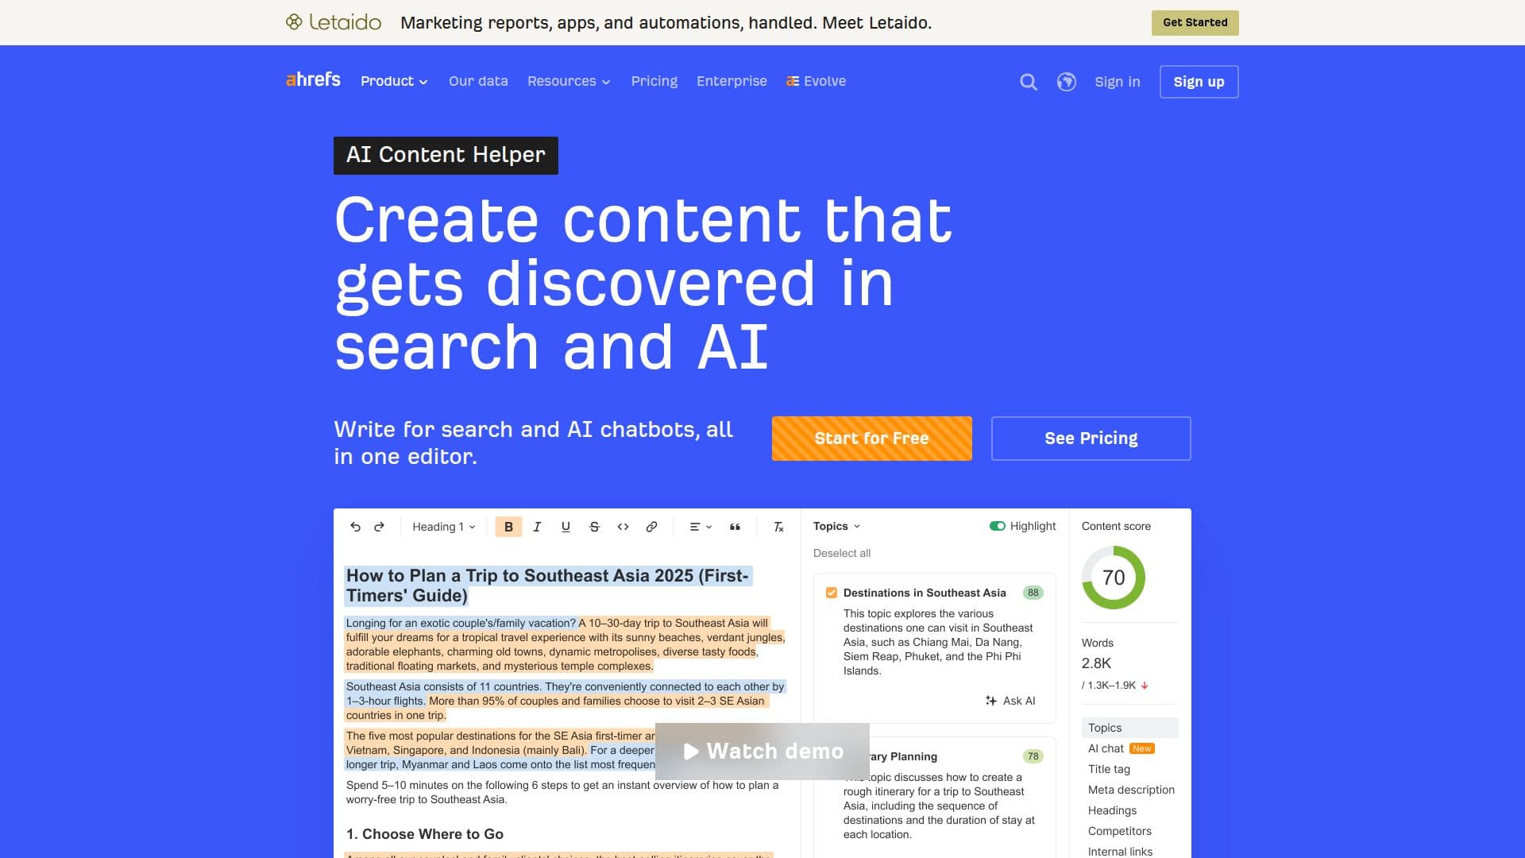
Task: Expand the Resources menu
Action: (569, 81)
